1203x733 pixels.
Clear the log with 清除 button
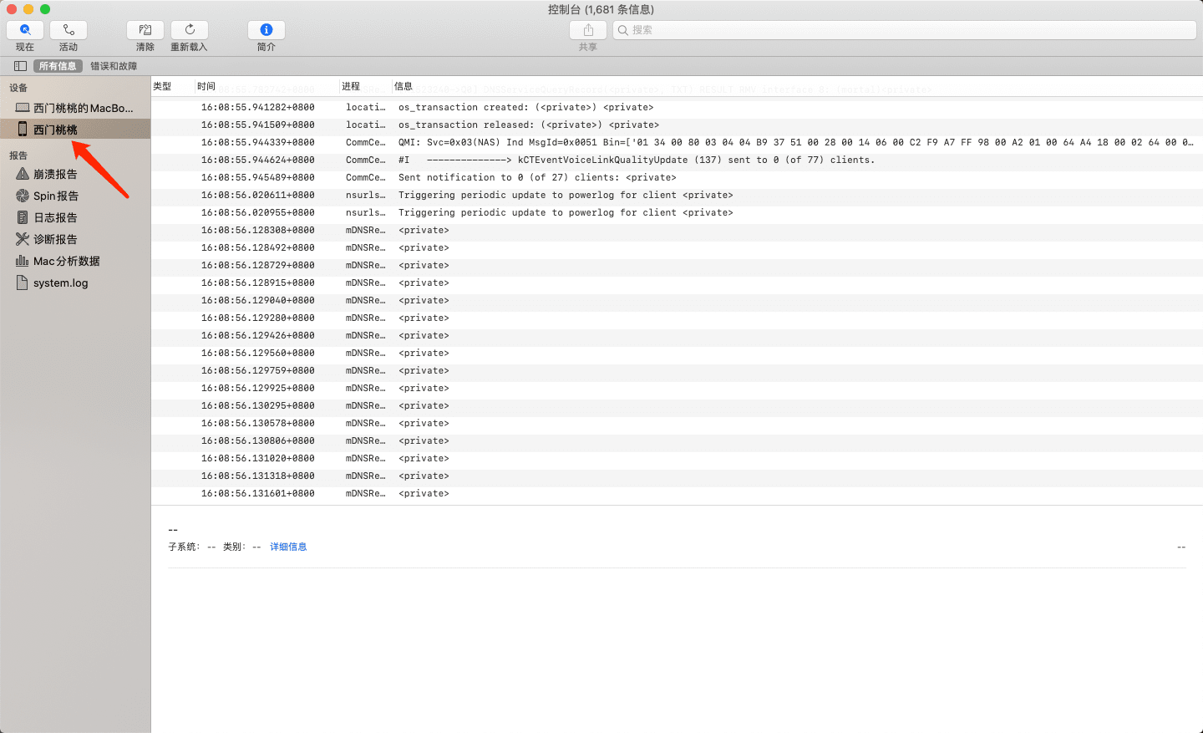pyautogui.click(x=145, y=30)
